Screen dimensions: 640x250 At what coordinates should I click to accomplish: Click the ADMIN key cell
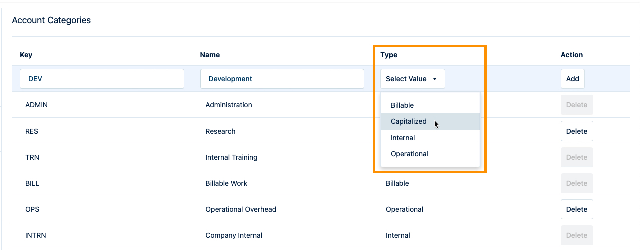[36, 105]
